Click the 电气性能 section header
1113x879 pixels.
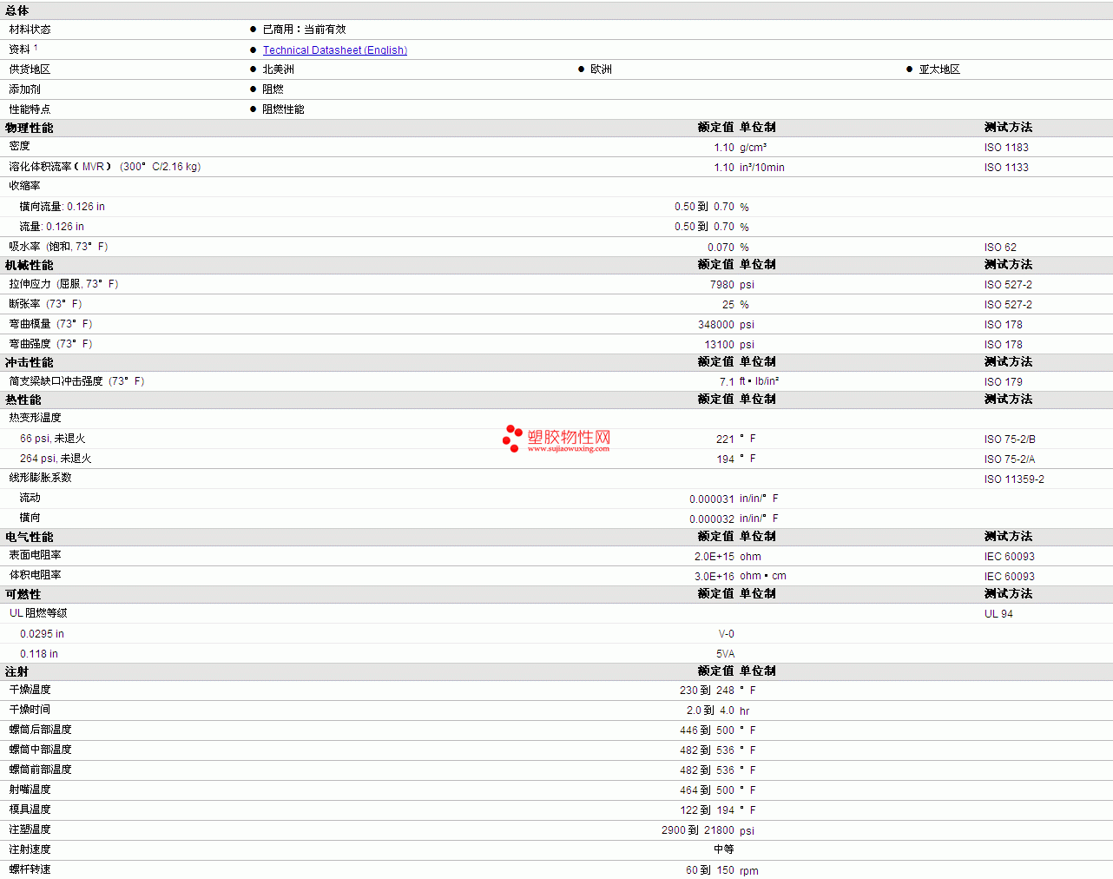click(x=29, y=537)
